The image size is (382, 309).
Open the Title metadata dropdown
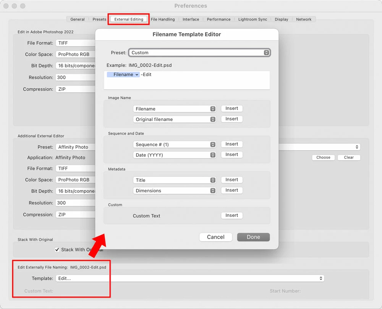[x=175, y=180]
